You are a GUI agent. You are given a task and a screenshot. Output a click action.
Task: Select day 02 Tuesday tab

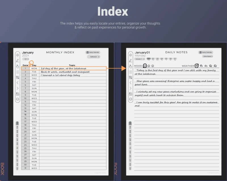(x=153, y=59)
